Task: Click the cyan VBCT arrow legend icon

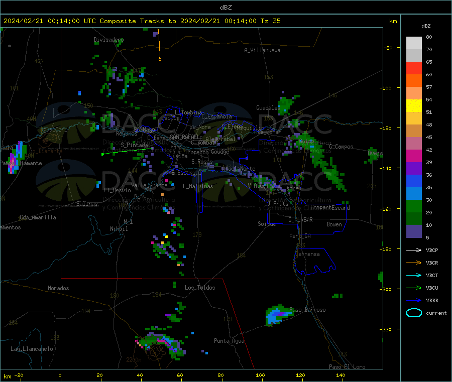Action: [414, 276]
